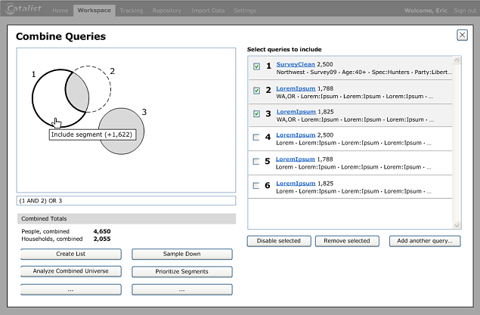
Task: Click Disable selected button
Action: (x=279, y=241)
